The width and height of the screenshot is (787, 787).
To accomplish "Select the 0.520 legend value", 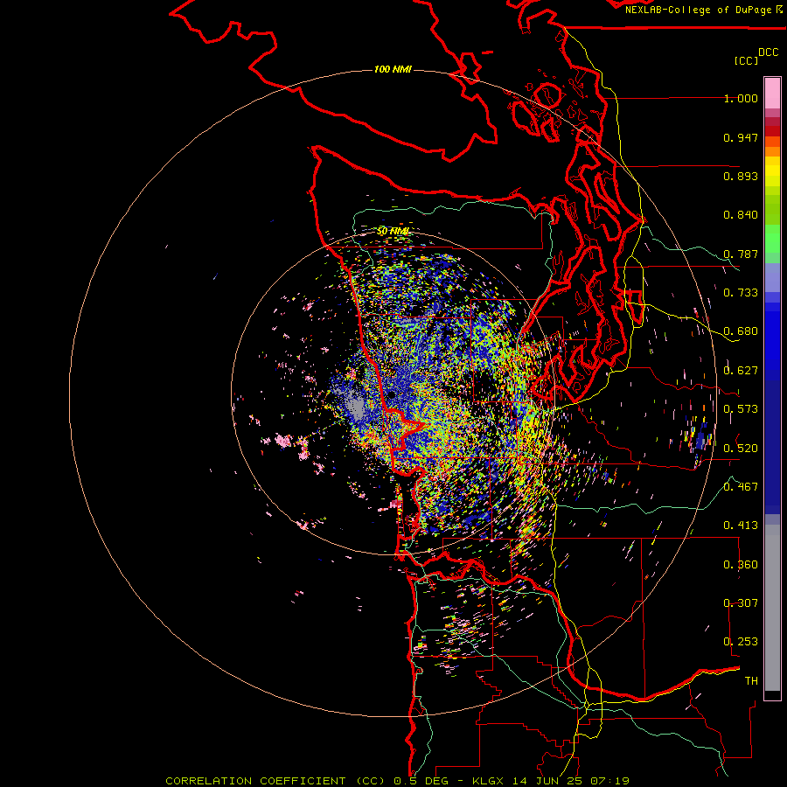I will click(741, 449).
